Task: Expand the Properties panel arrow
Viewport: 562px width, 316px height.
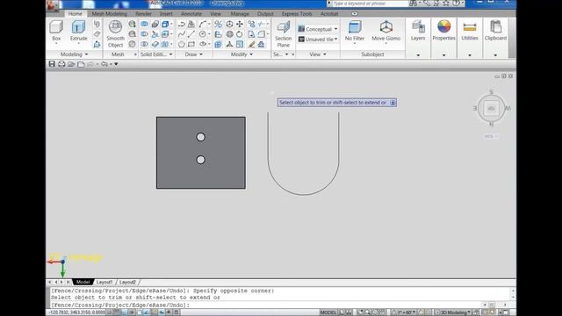Action: click(443, 55)
